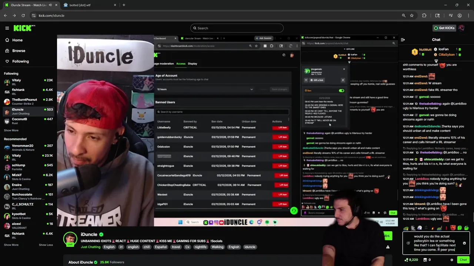Click Get KICKs button
This screenshot has height=266, width=474.
(444, 28)
